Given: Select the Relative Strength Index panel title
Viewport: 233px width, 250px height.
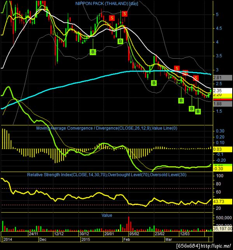Looking at the screenshot, I should (x=107, y=175).
